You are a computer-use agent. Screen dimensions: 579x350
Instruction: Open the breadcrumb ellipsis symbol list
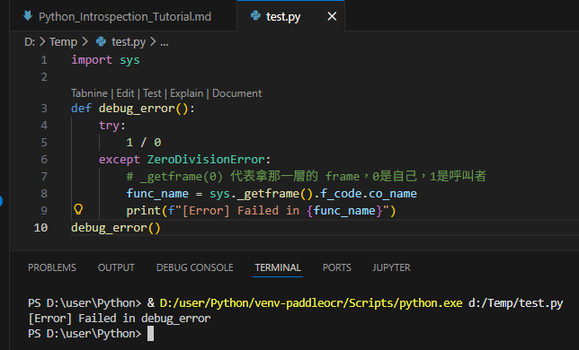point(165,43)
